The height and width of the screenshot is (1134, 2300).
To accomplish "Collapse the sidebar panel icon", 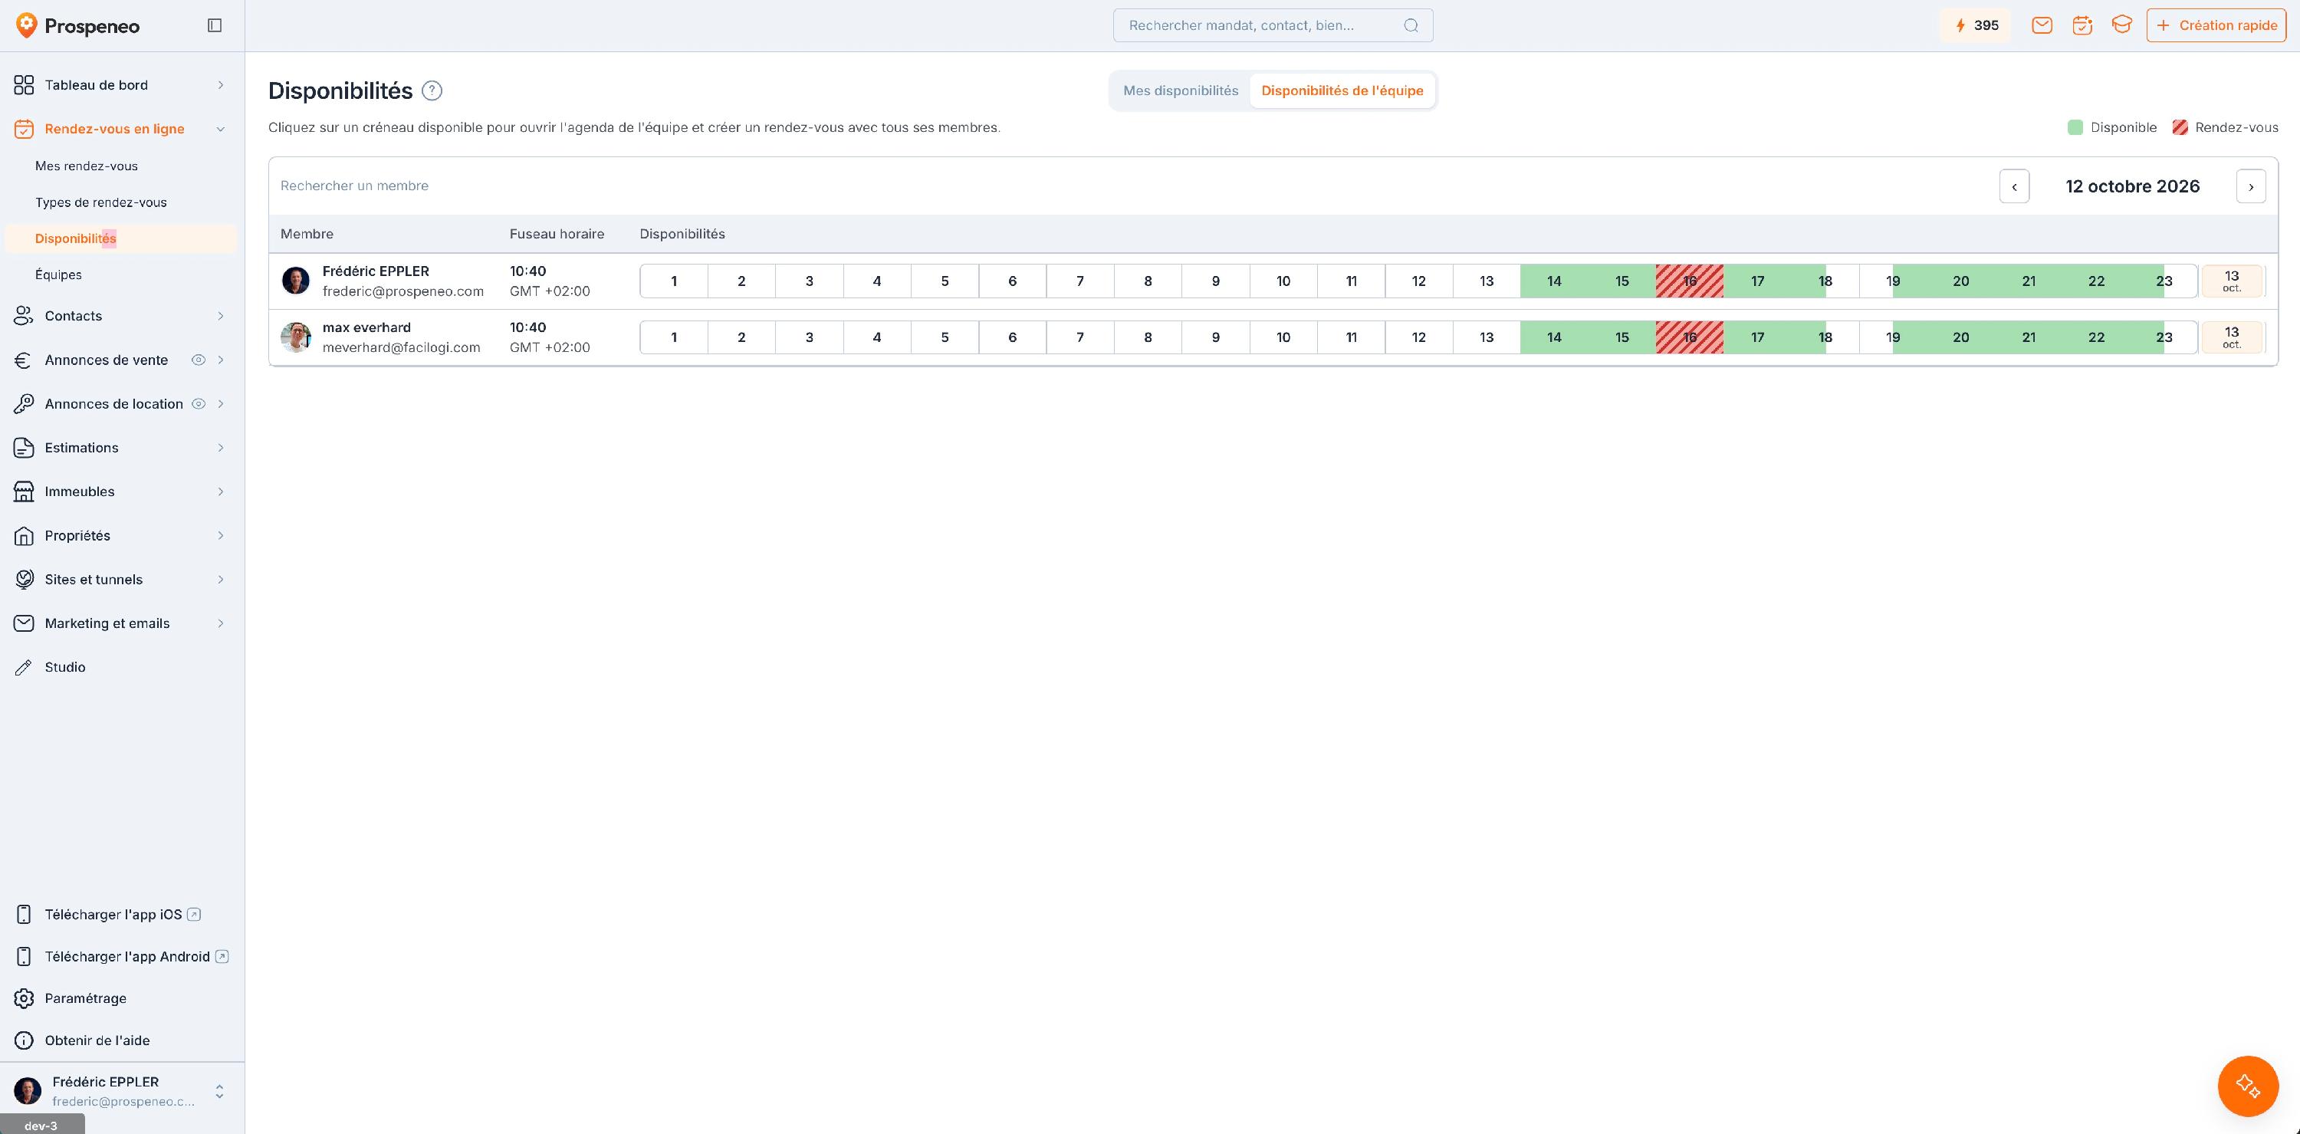I will coord(215,25).
